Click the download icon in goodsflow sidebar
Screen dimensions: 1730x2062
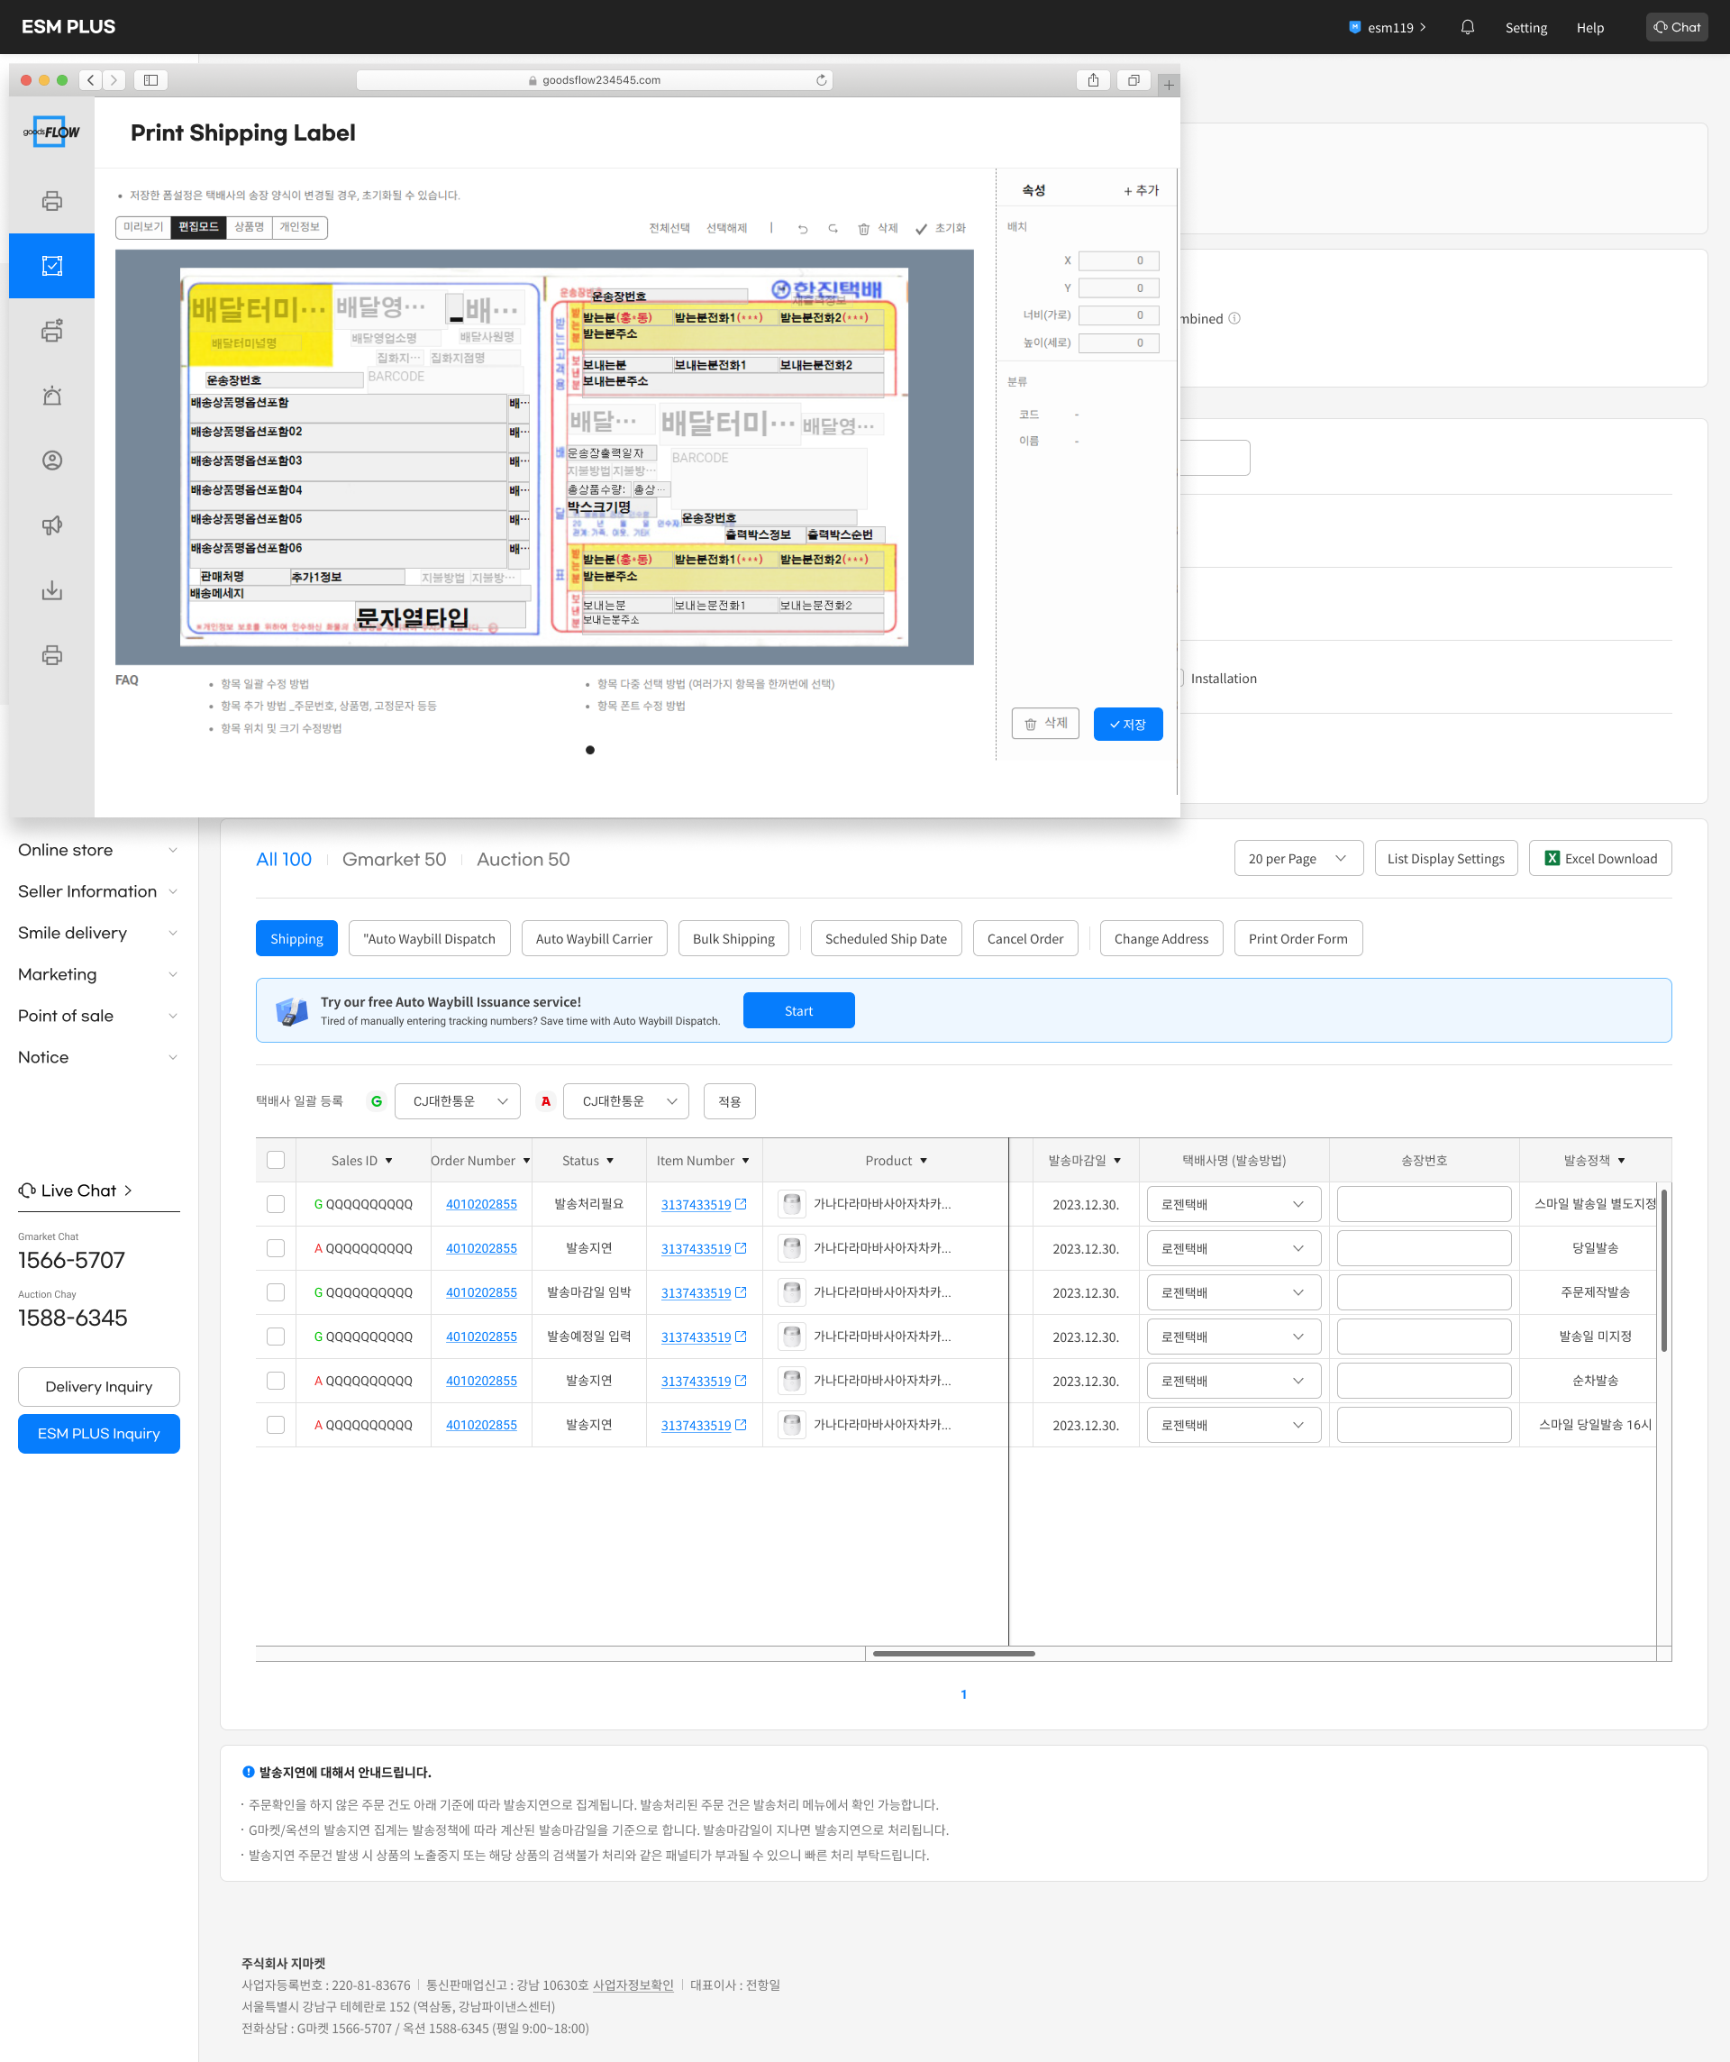click(x=52, y=590)
